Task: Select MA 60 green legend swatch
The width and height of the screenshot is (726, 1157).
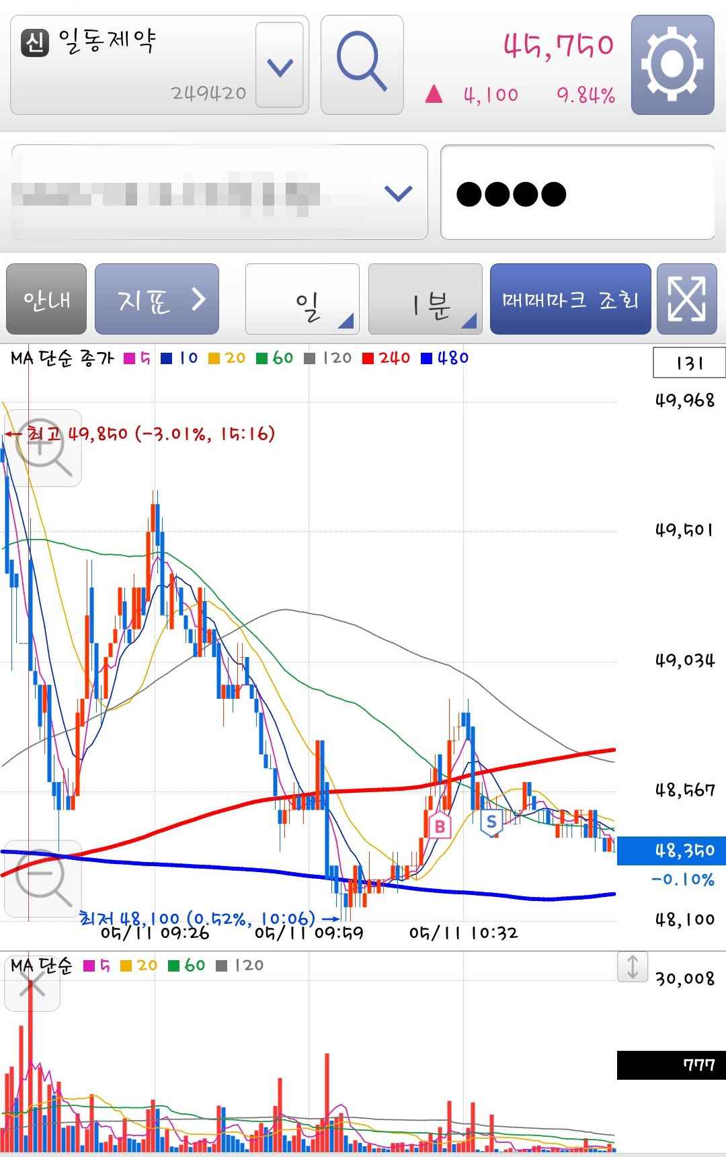Action: tap(261, 359)
